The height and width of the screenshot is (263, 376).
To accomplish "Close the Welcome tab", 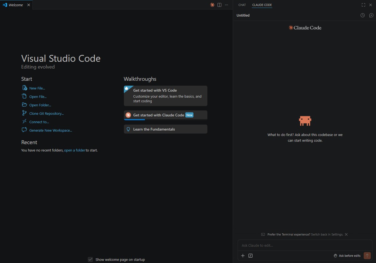I will pos(29,5).
